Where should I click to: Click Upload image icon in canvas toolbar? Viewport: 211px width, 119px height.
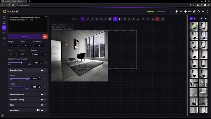pyautogui.click(x=153, y=19)
